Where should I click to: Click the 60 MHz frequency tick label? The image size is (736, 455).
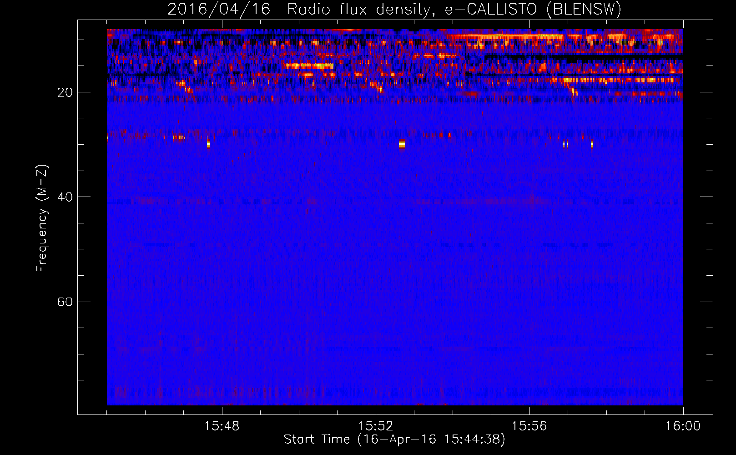(x=65, y=302)
